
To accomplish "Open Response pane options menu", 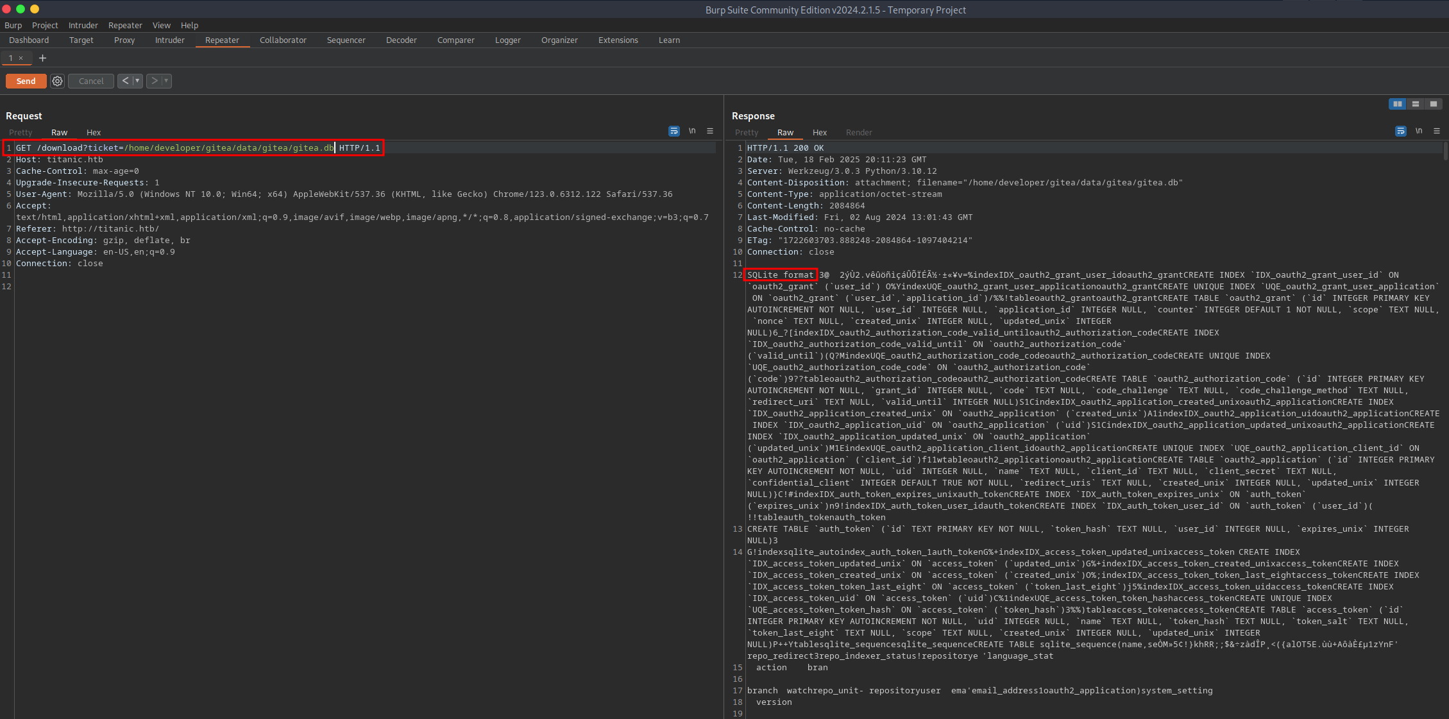I will [1437, 131].
